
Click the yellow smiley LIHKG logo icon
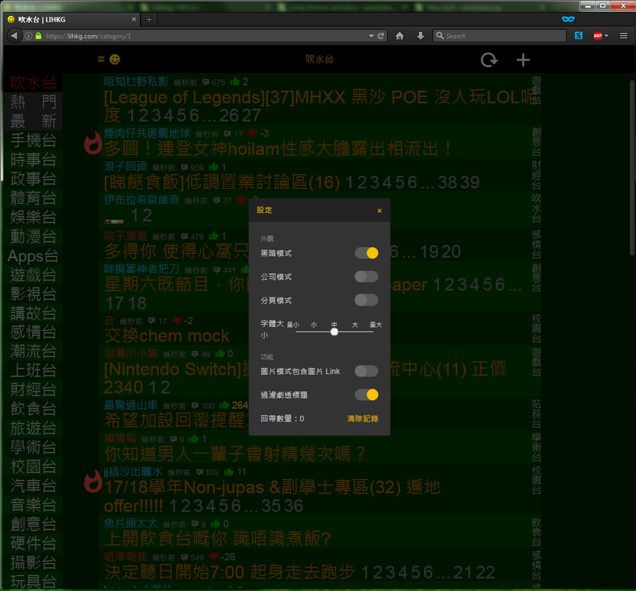pos(114,59)
